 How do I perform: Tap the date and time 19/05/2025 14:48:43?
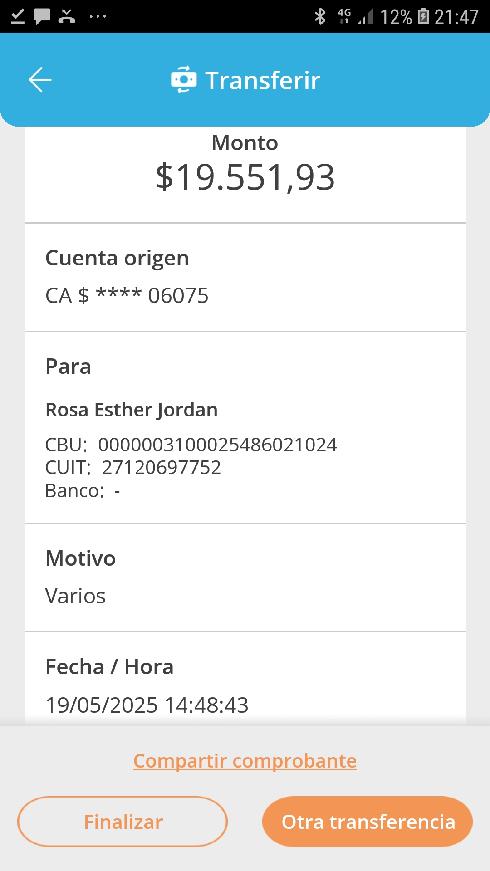[x=147, y=705]
